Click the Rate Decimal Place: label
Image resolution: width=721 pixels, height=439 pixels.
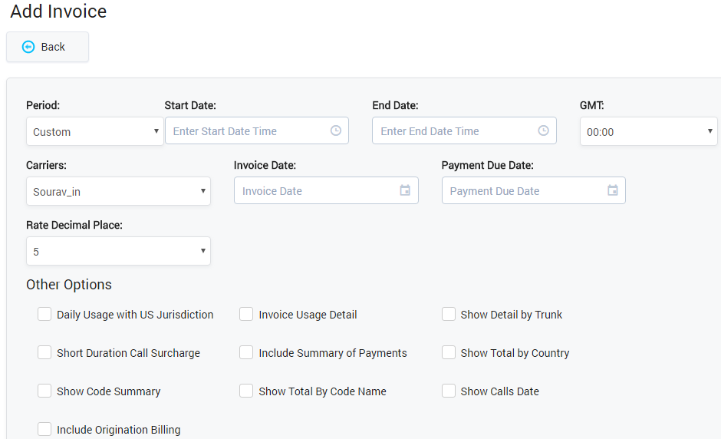point(74,225)
